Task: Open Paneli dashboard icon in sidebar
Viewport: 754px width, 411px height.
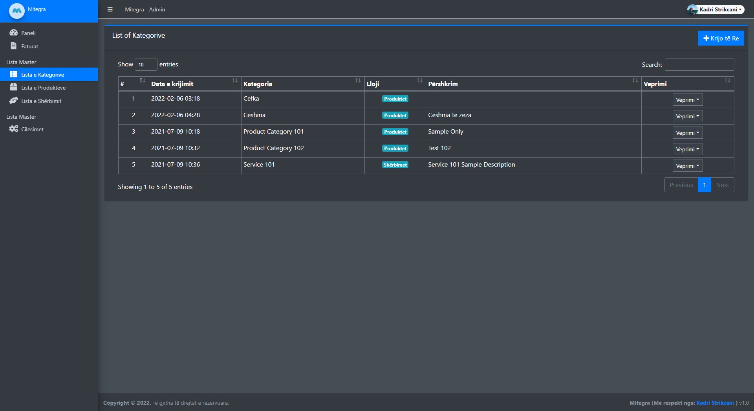Action: click(x=13, y=33)
